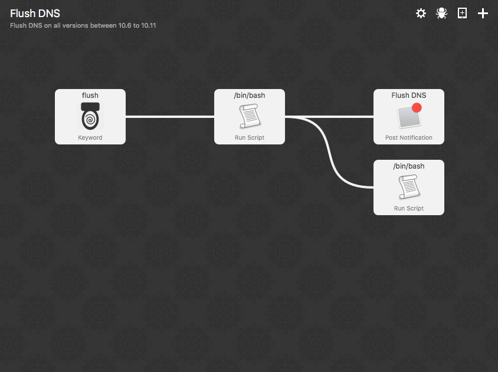Click the red badge on notification icon

[417, 107]
